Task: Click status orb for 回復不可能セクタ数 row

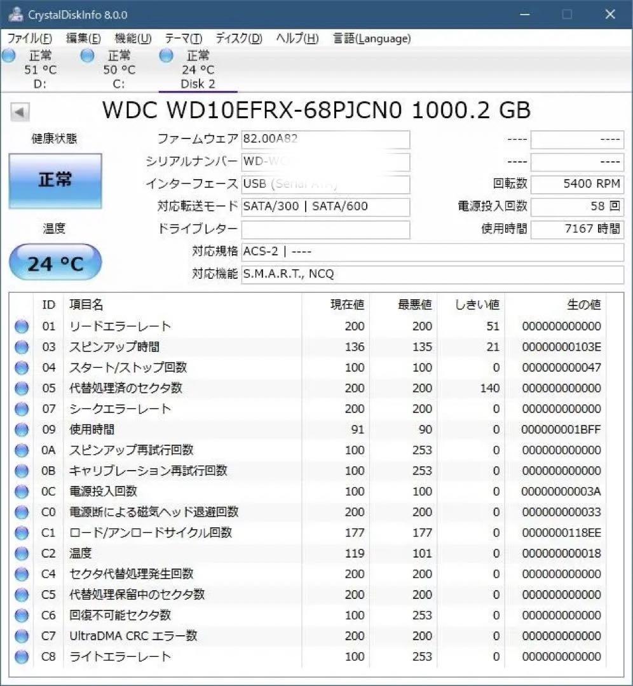Action: point(22,615)
